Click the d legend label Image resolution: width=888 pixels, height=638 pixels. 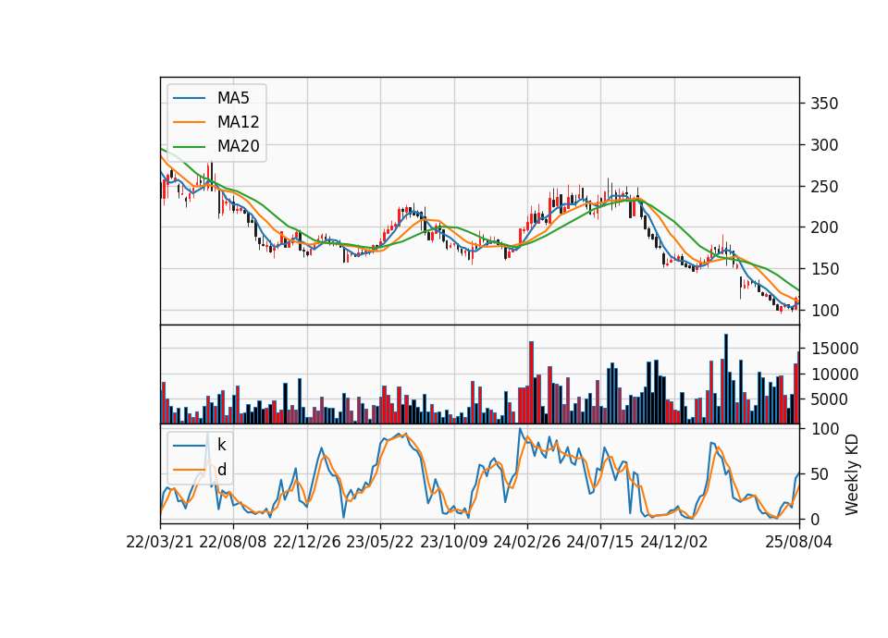click(x=221, y=470)
